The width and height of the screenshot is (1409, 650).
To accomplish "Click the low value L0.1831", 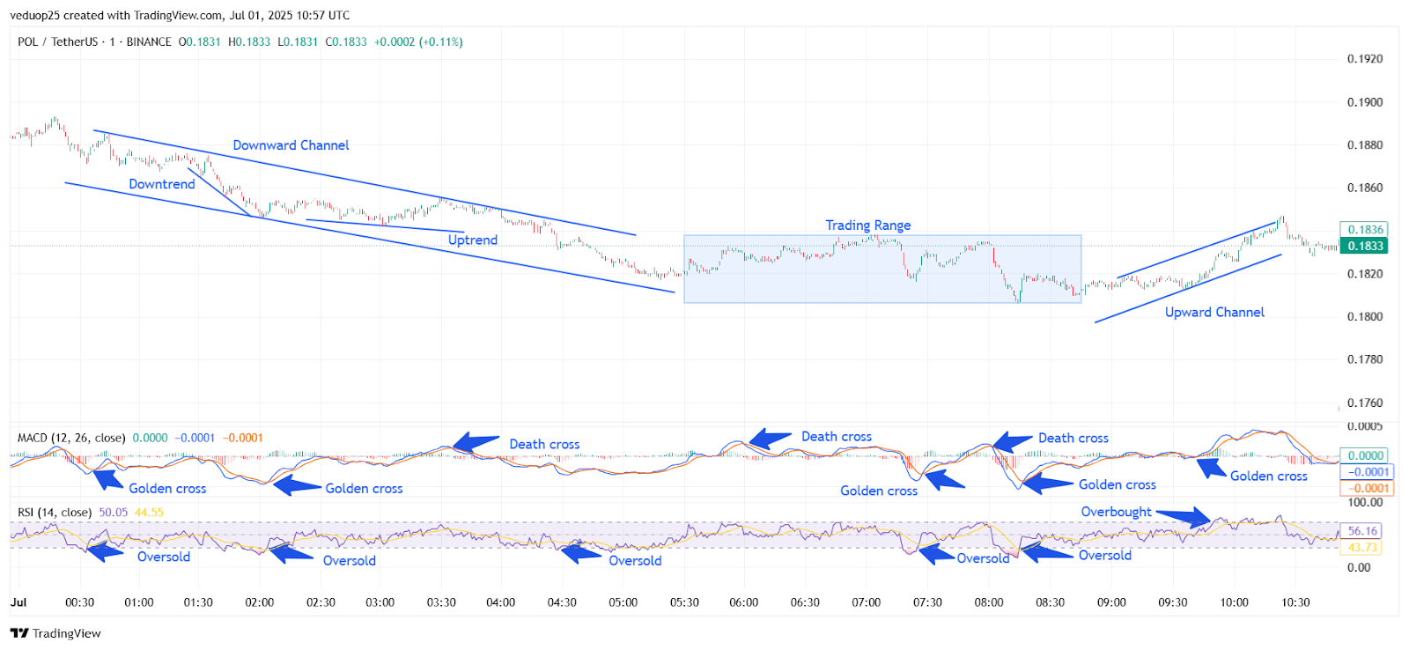I will pos(298,41).
